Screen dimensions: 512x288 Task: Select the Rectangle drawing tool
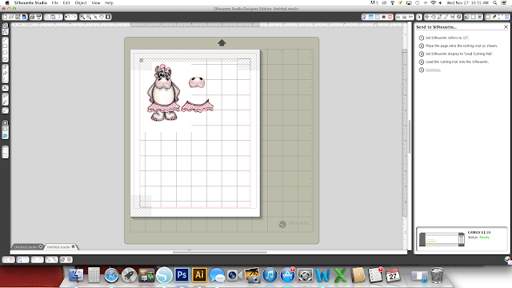[6, 46]
